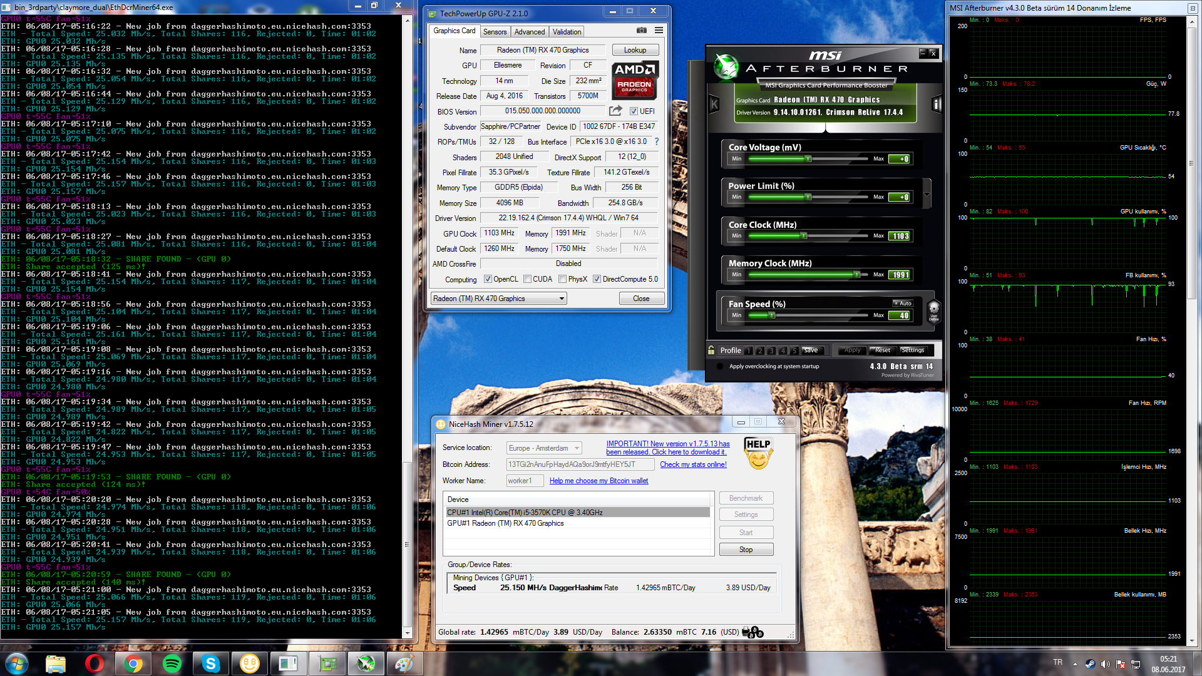
Task: Open Help me choose my Bitcoin wallet link
Action: (x=598, y=481)
